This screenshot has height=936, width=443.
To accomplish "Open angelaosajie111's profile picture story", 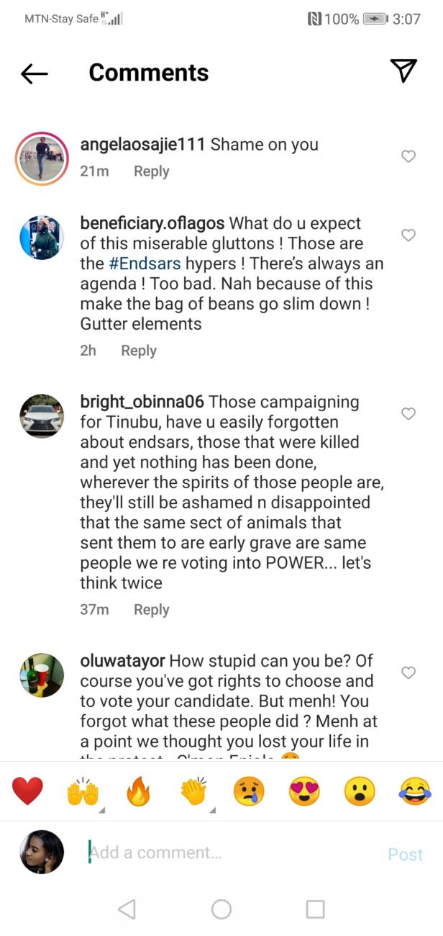I will 42,158.
